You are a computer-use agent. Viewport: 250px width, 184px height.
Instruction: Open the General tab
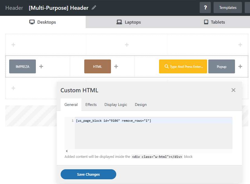tap(71, 105)
